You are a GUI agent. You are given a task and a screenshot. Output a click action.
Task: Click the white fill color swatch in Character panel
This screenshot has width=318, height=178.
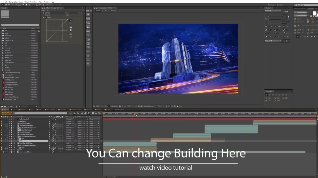tap(315, 14)
